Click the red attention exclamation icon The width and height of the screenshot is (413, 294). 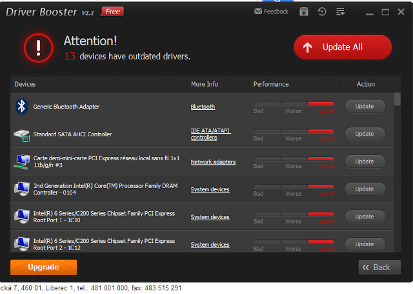coord(39,48)
